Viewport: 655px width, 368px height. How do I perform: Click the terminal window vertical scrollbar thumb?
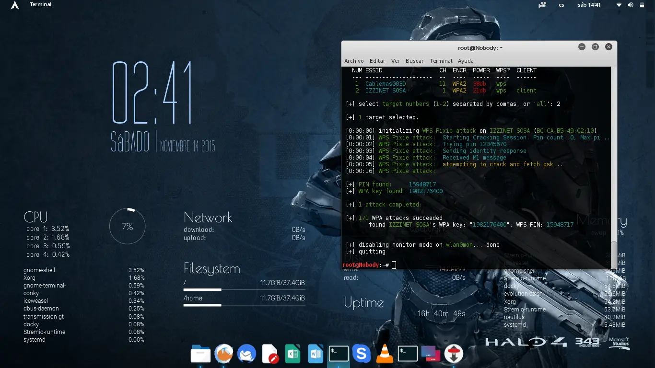pyautogui.click(x=614, y=254)
